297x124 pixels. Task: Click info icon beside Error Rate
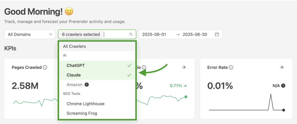pyautogui.click(x=231, y=67)
